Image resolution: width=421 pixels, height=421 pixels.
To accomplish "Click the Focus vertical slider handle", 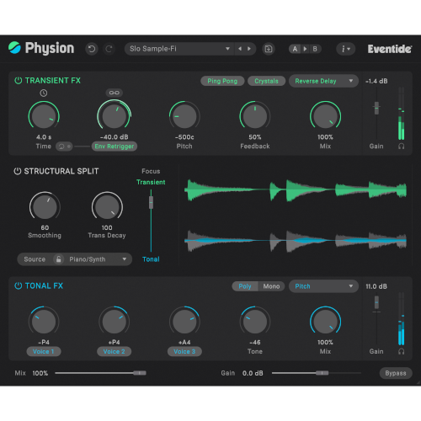I will click(x=151, y=202).
